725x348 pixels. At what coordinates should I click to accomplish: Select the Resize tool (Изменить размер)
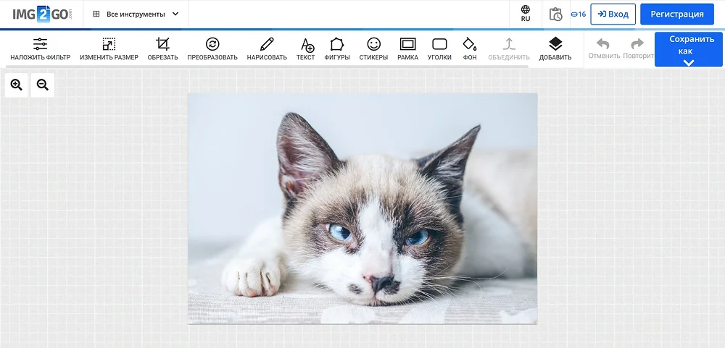(109, 48)
